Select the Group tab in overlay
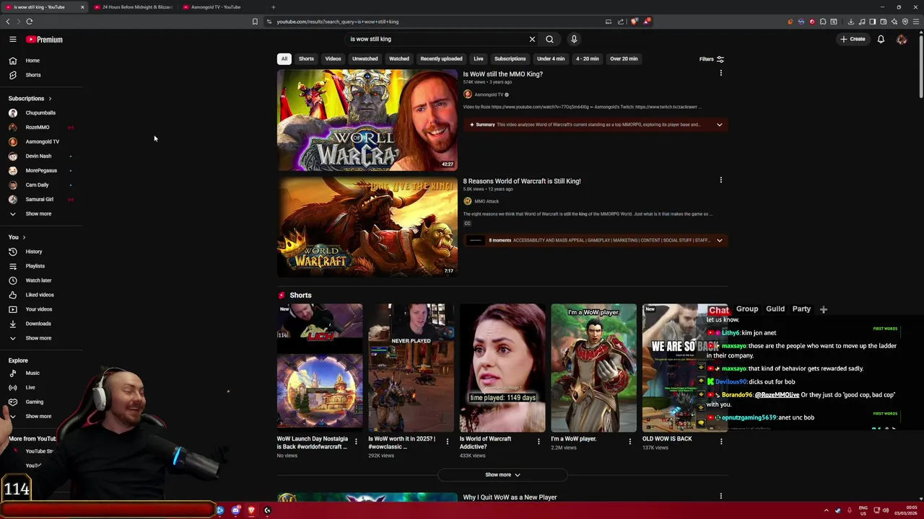 747,309
